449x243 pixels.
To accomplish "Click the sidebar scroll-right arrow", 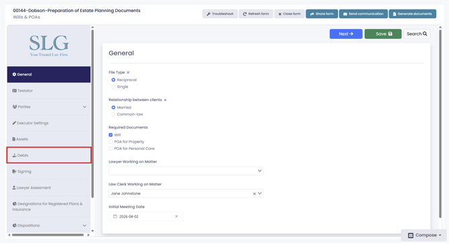I will point(88,235).
